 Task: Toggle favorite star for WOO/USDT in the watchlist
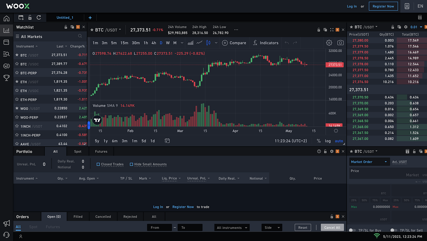coord(17,108)
